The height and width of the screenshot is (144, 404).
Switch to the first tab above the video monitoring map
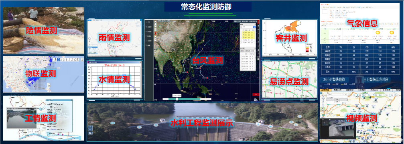[325, 90]
